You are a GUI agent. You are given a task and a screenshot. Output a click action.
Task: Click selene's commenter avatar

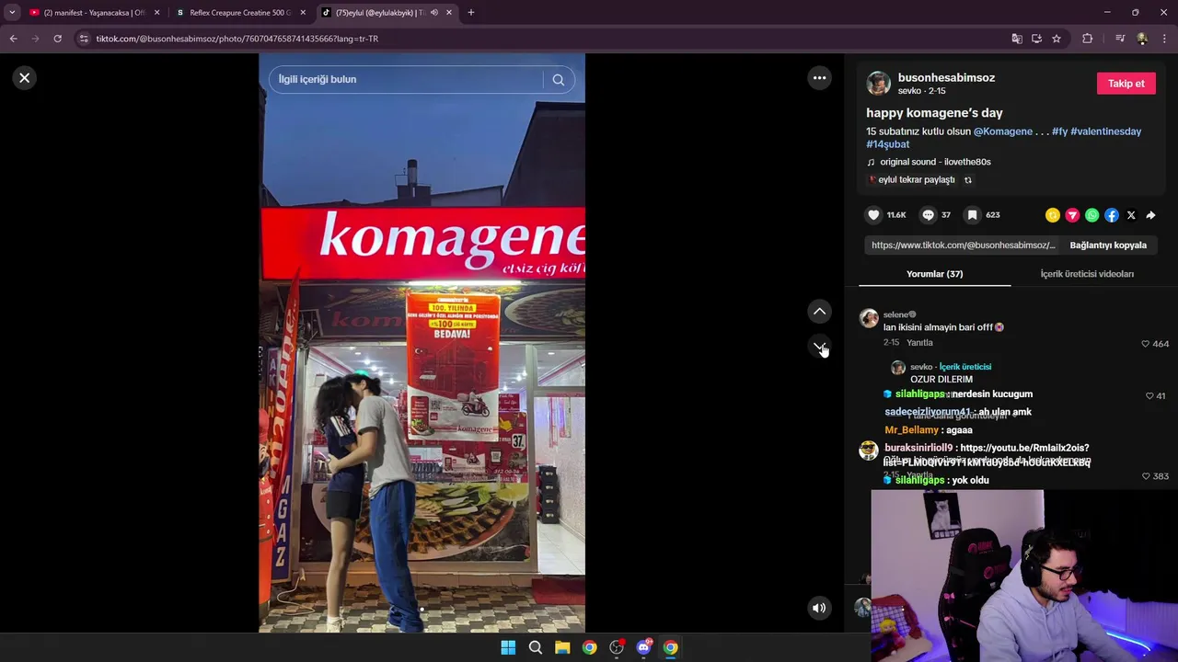tap(869, 319)
